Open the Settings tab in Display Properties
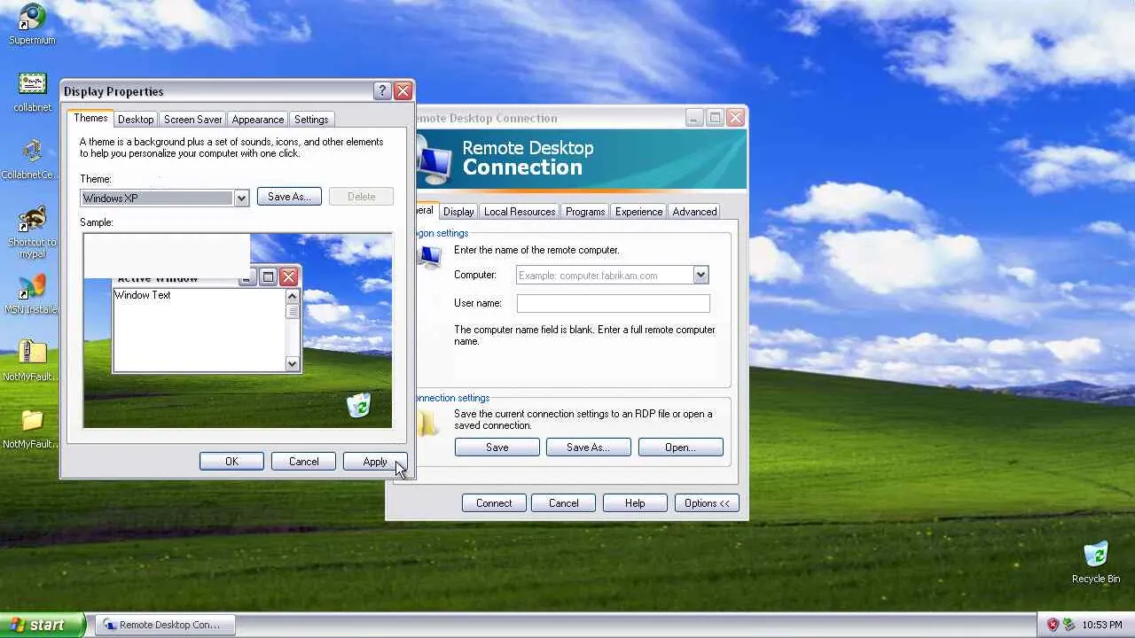Viewport: 1135px width, 638px height. (x=311, y=120)
